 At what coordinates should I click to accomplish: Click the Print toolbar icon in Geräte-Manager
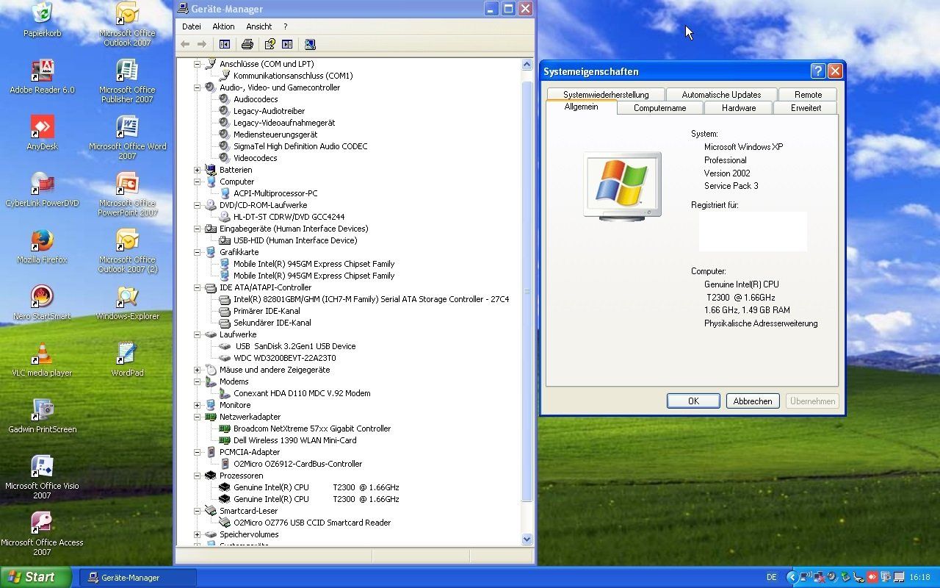pos(247,44)
